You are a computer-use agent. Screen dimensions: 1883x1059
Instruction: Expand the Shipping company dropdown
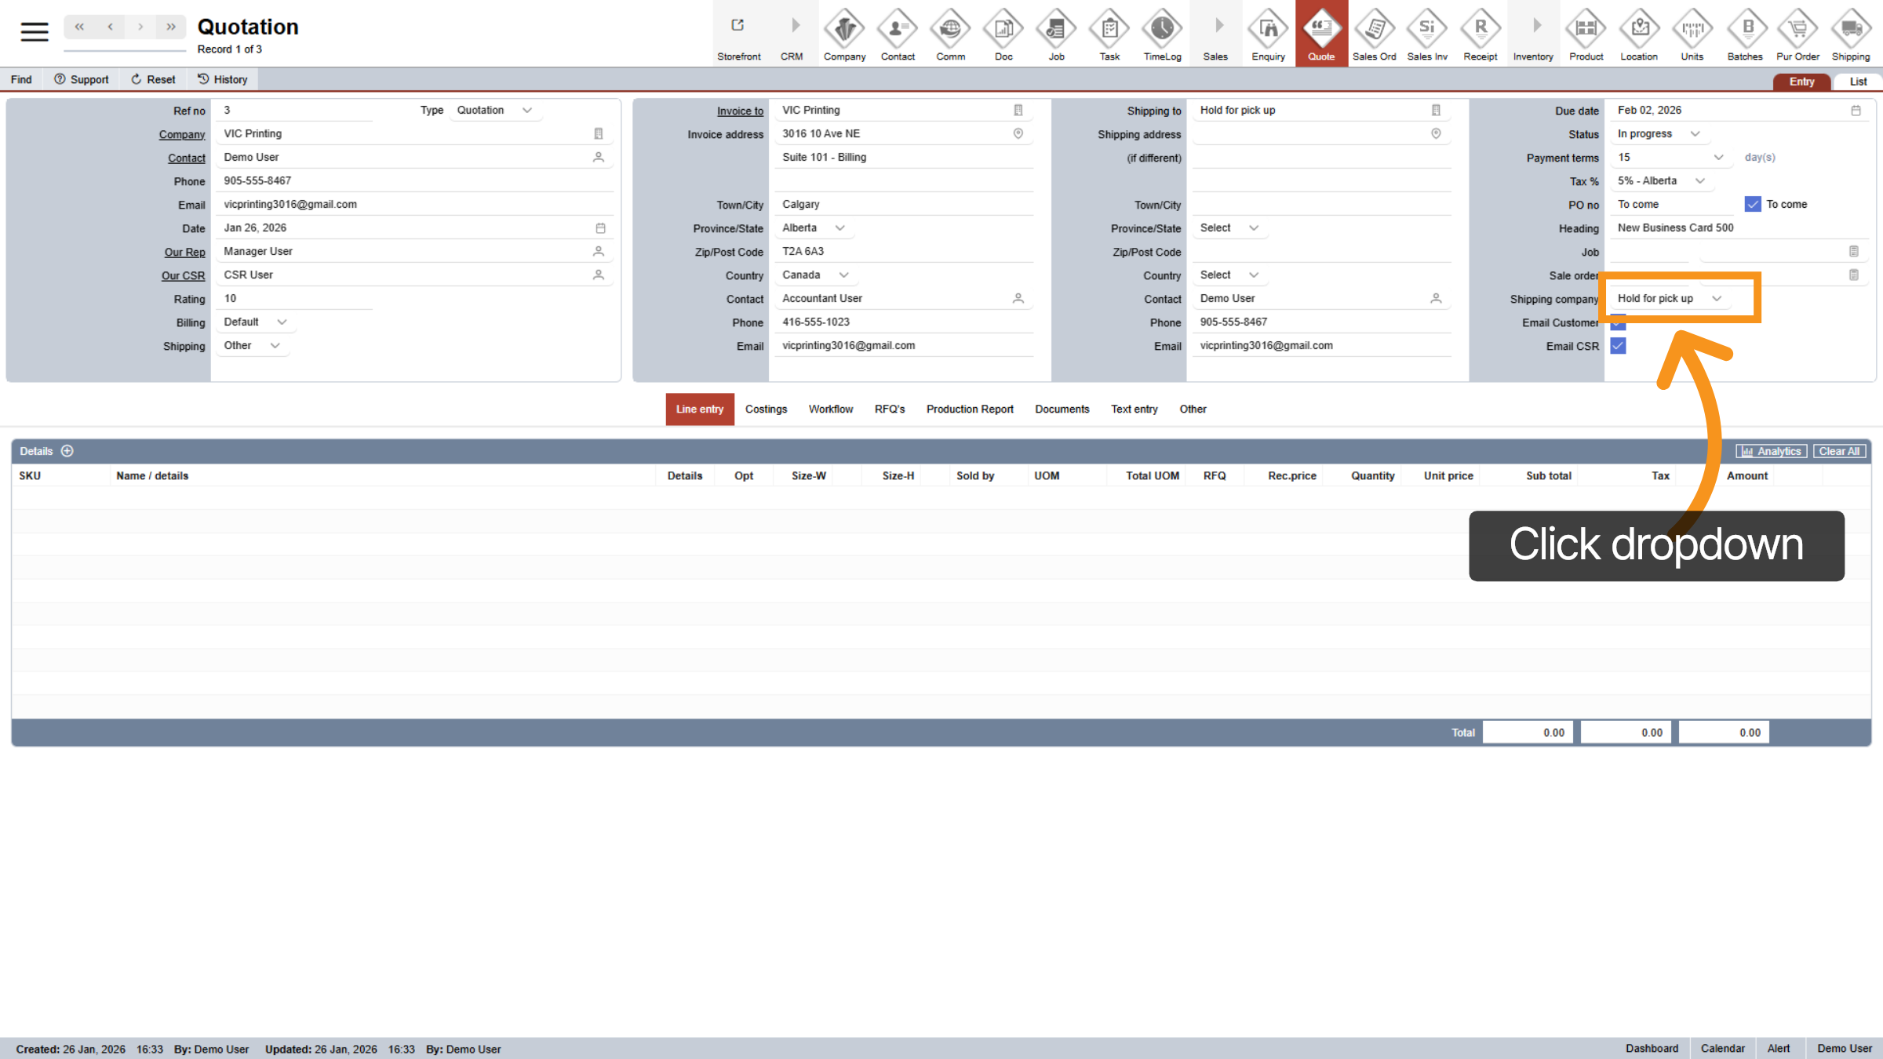click(1717, 299)
